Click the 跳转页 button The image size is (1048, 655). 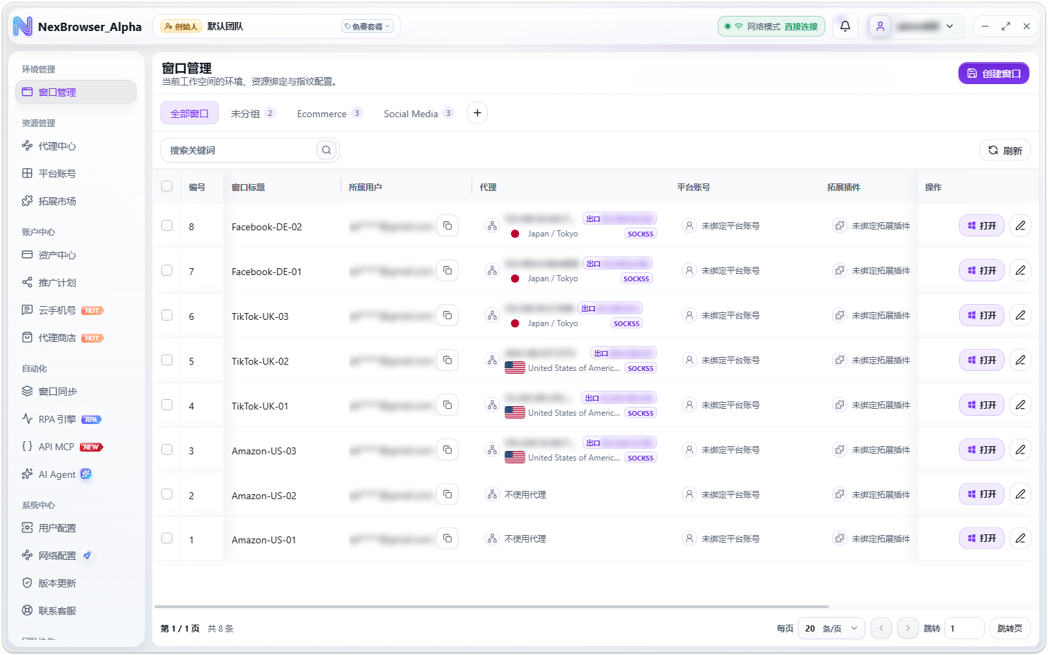pyautogui.click(x=1010, y=628)
